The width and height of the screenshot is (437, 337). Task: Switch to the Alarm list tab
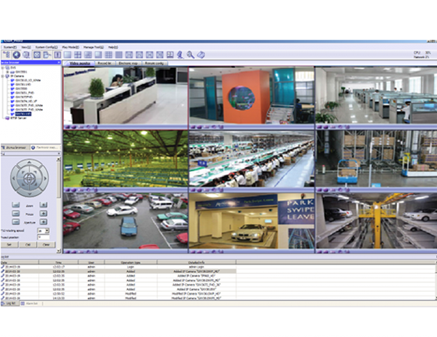[x=31, y=303]
